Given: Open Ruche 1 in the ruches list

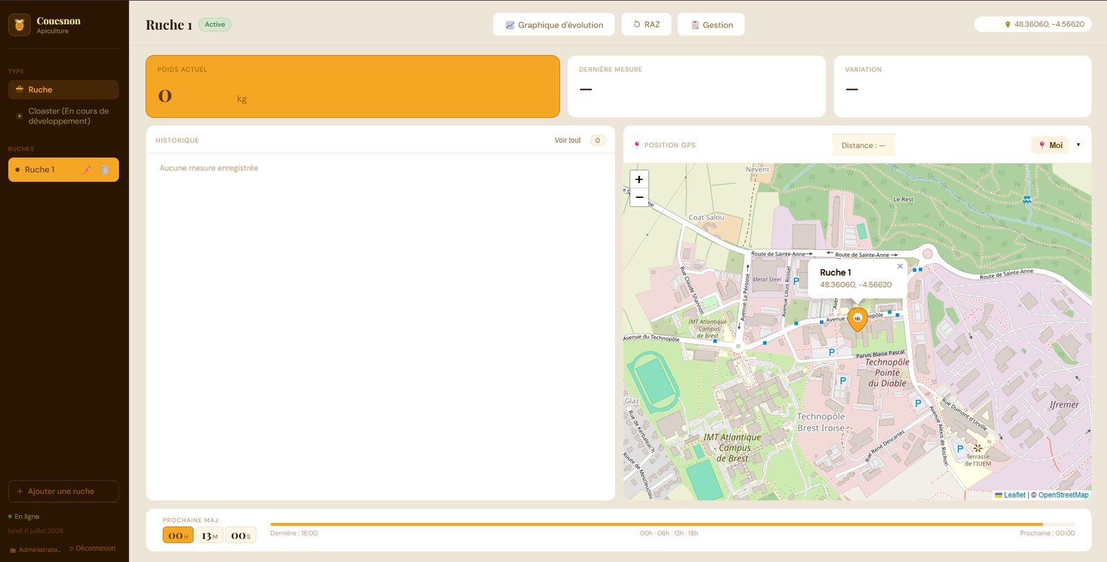Looking at the screenshot, I should (x=64, y=170).
